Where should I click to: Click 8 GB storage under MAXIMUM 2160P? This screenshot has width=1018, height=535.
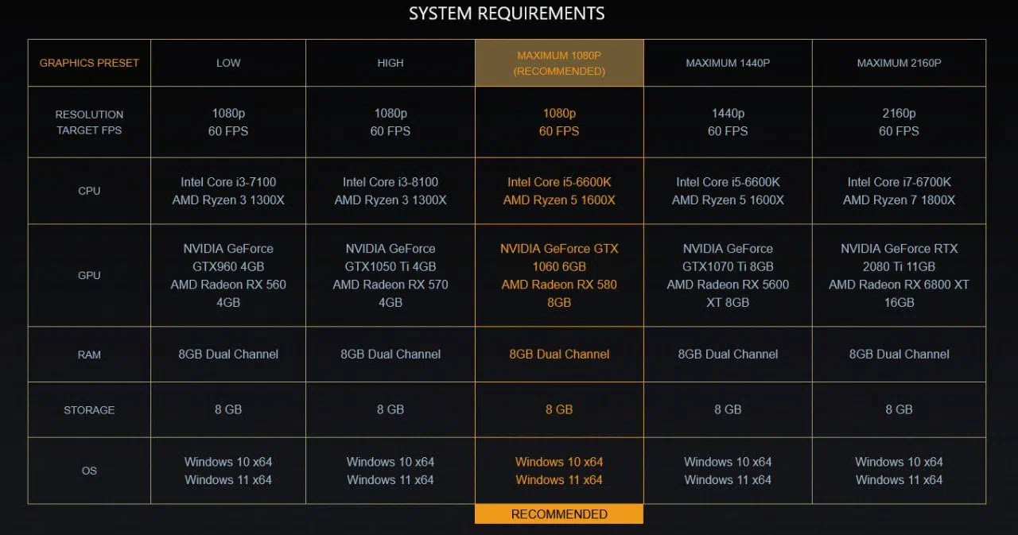pyautogui.click(x=899, y=409)
